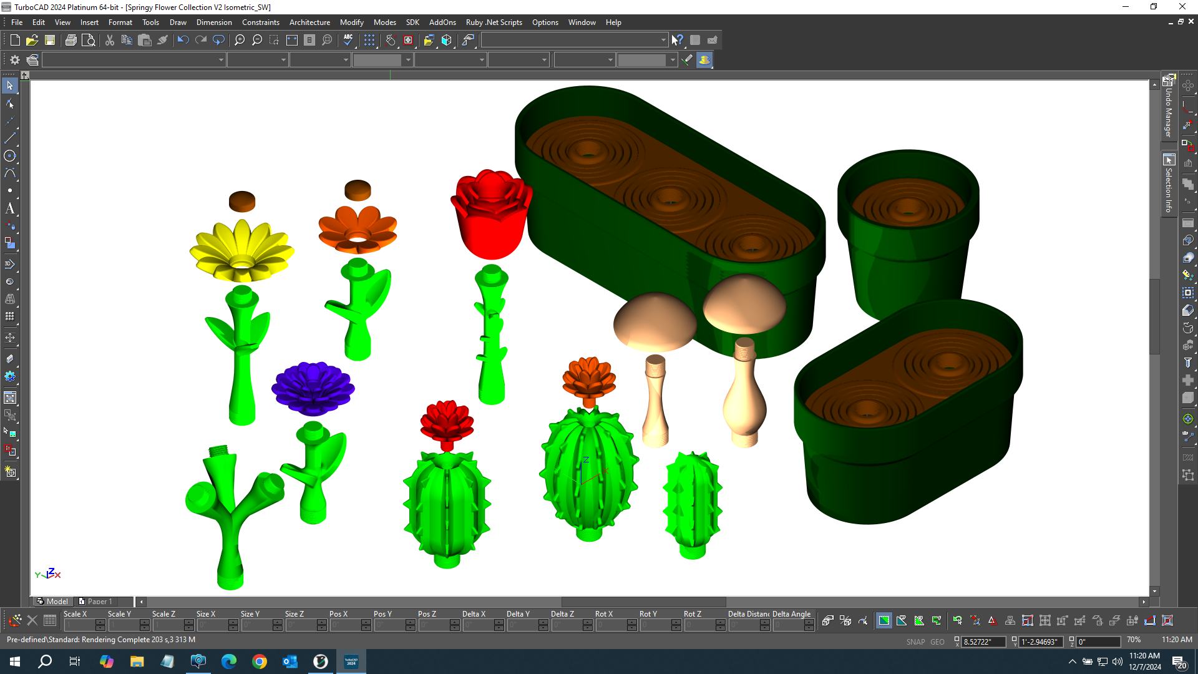Enable SNAP in the status bar

click(x=916, y=642)
